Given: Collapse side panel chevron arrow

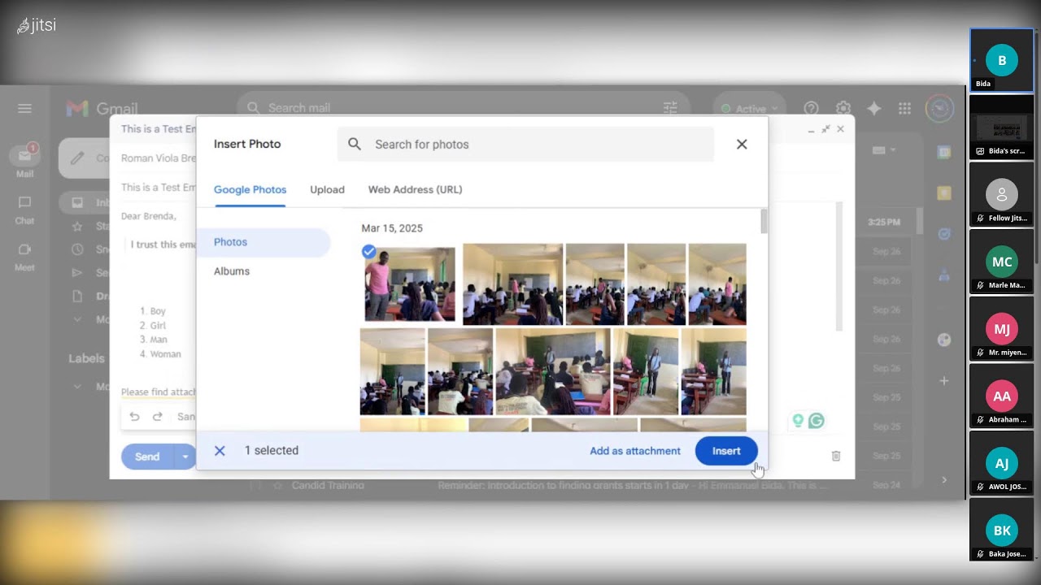Looking at the screenshot, I should pyautogui.click(x=943, y=480).
